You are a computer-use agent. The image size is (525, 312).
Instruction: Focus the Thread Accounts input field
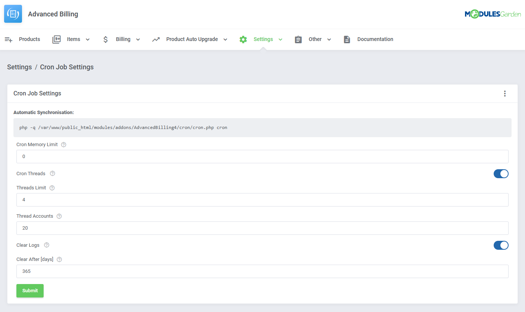(262, 228)
